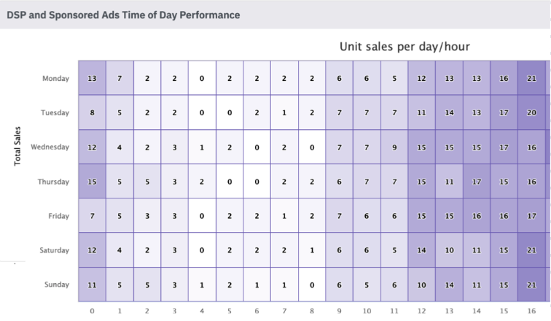
Task: Select the Sunday row label
Action: pos(57,285)
